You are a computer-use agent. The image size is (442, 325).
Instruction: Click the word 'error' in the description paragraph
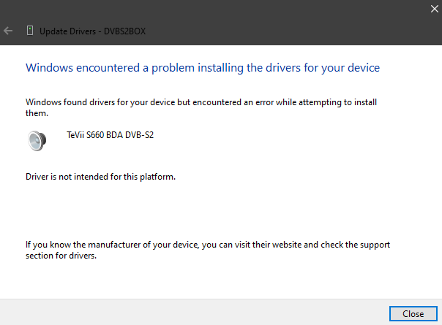point(264,102)
